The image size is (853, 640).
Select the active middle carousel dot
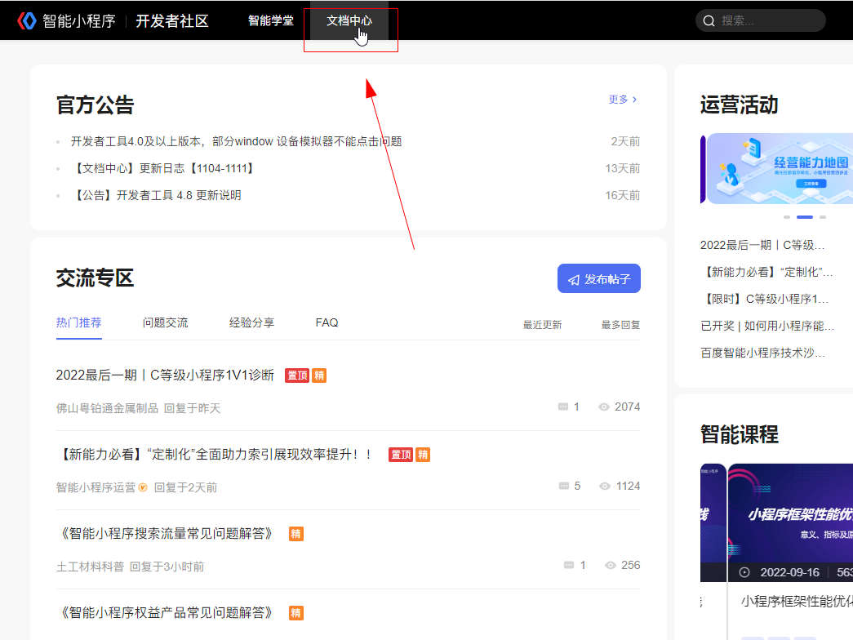click(x=805, y=217)
